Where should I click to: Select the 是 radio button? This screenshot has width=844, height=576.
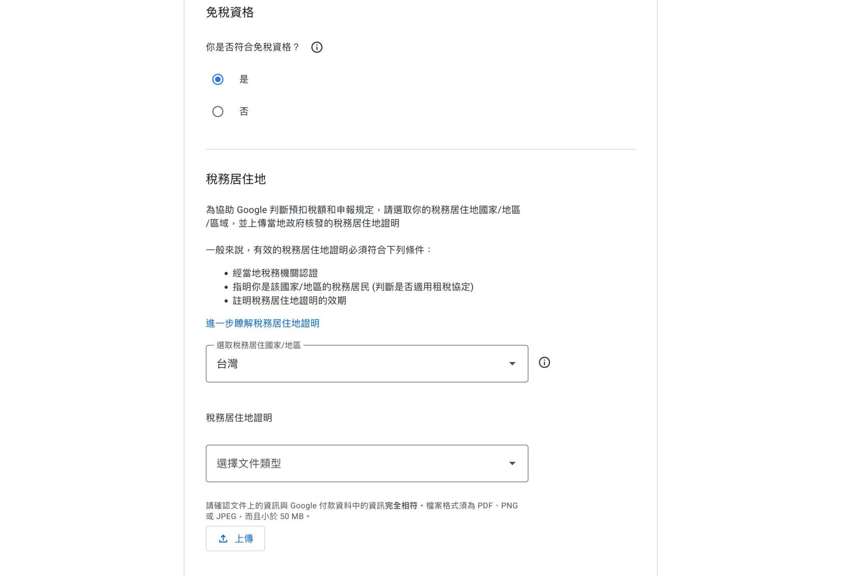tap(218, 79)
